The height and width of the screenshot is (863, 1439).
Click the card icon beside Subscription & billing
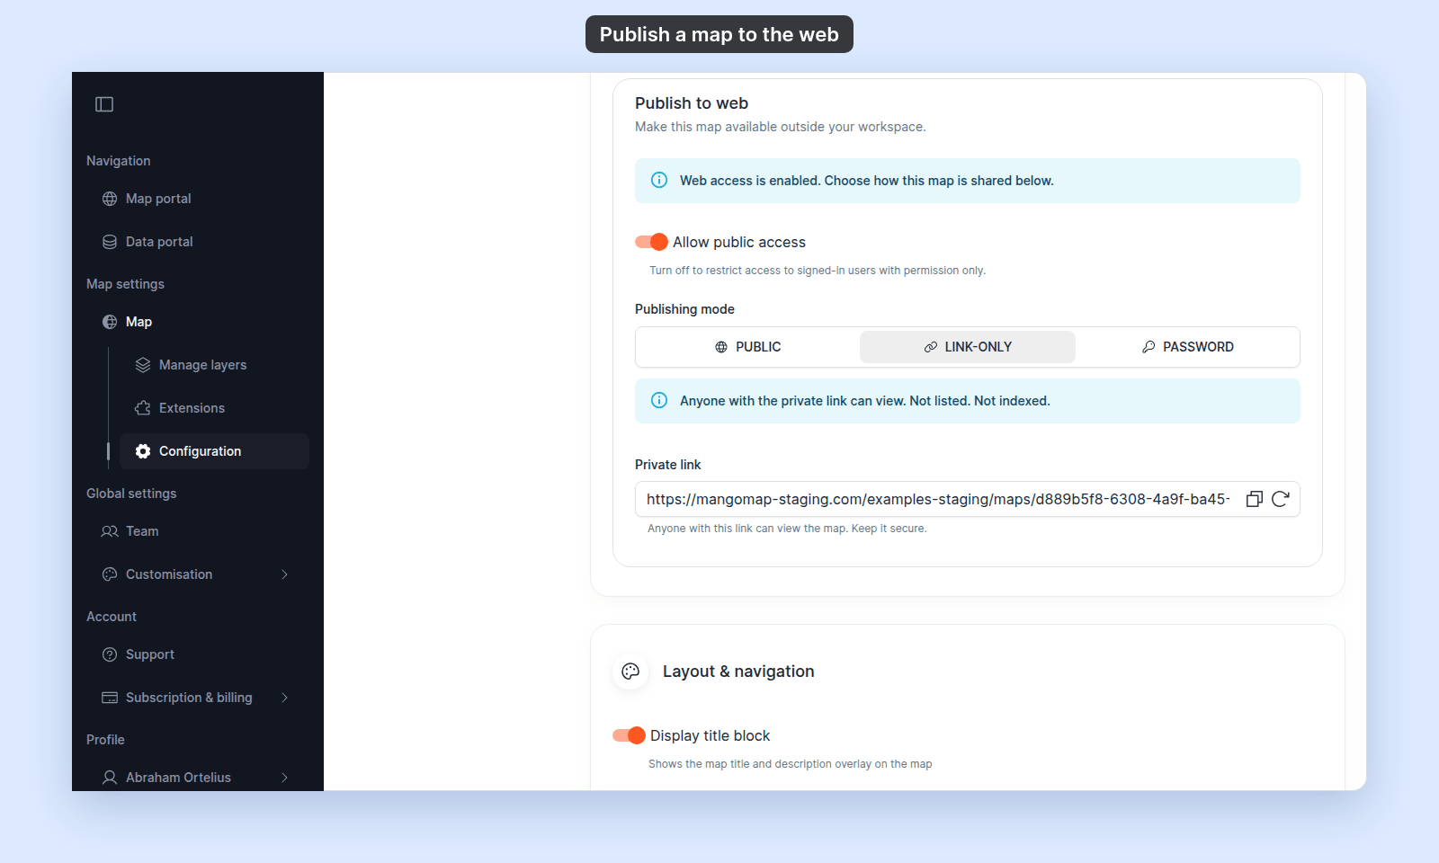click(110, 698)
